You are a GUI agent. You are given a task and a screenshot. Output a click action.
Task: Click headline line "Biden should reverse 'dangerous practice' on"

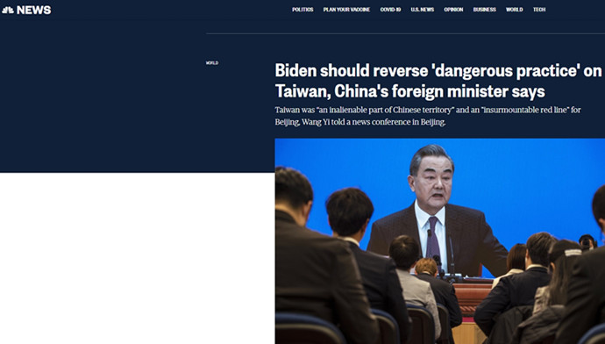[438, 71]
